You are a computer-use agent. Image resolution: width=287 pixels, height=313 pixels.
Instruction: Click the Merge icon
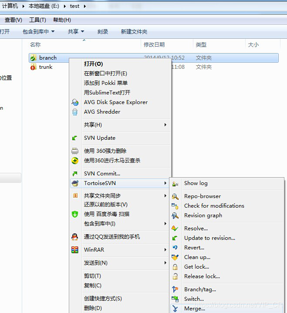(x=175, y=308)
